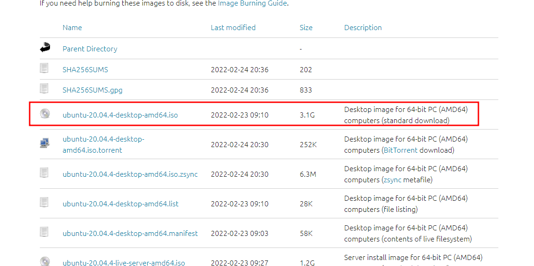534x266 pixels.
Task: Open ubuntu-20.04.4-desktop-amd64.list
Action: pyautogui.click(x=120, y=204)
